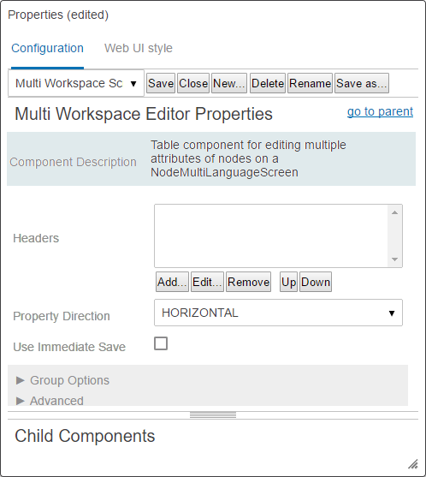
Task: Click the resize grip in the corner
Action: 412,464
